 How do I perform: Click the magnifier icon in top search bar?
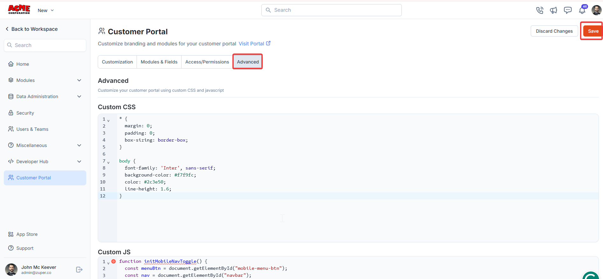(268, 10)
